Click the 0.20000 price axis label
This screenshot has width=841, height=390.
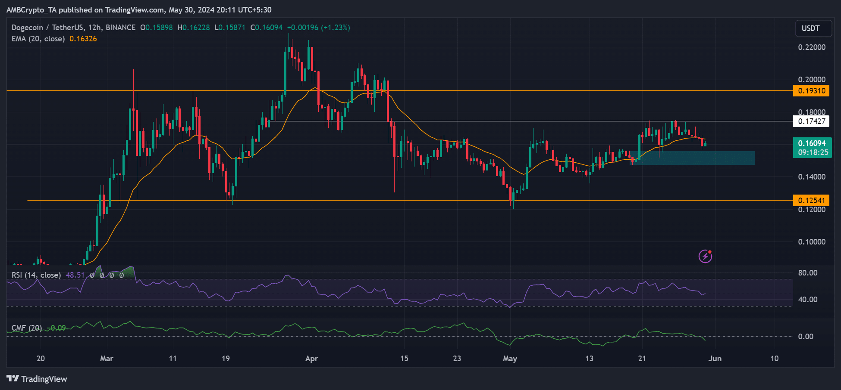click(812, 80)
